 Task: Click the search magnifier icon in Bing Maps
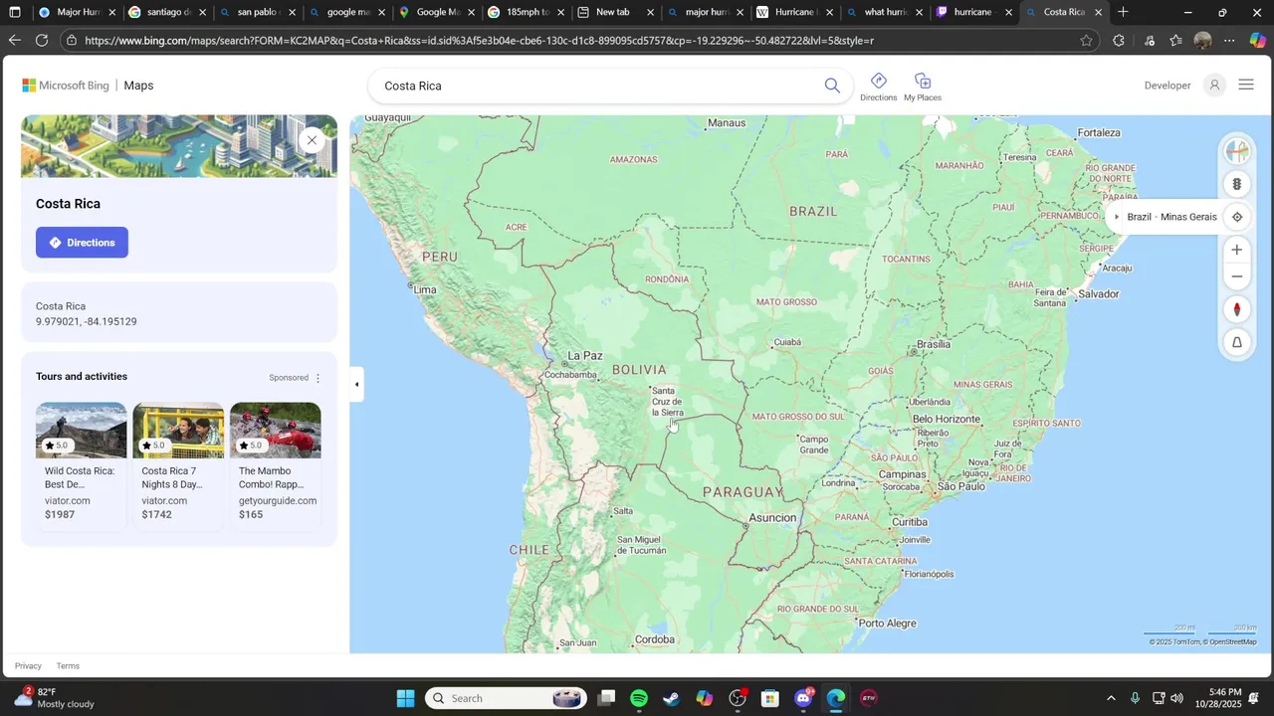832,86
